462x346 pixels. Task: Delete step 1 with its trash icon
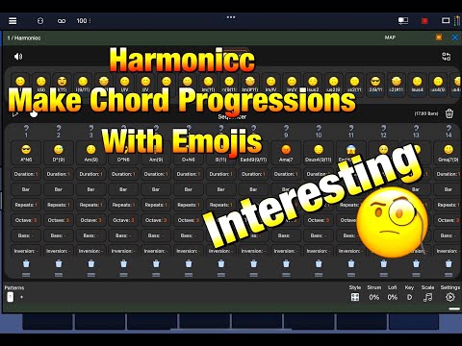click(26, 263)
